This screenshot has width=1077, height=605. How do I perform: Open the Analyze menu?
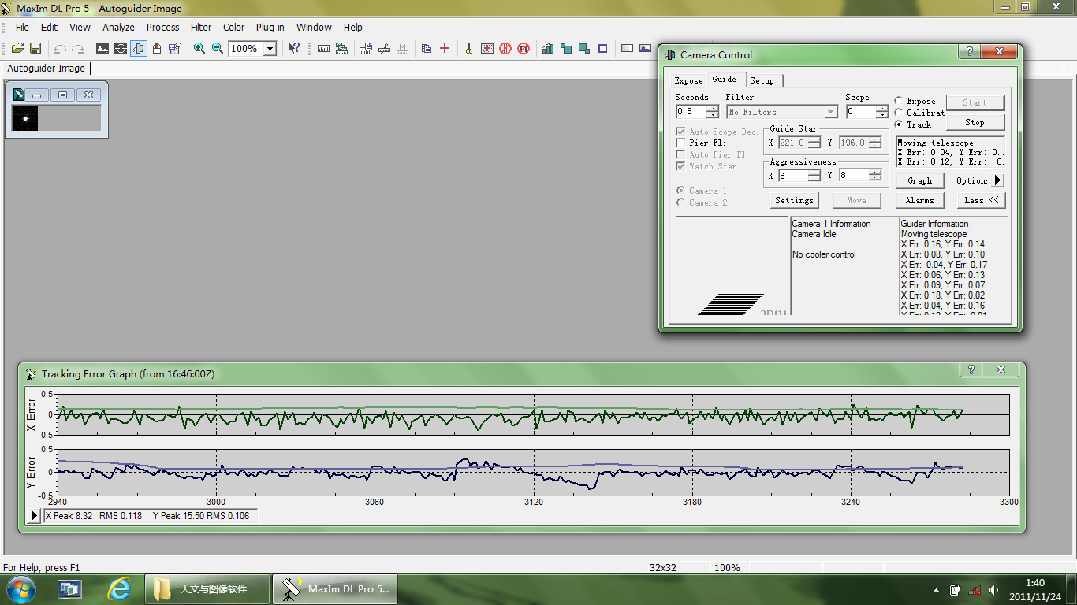(x=118, y=27)
